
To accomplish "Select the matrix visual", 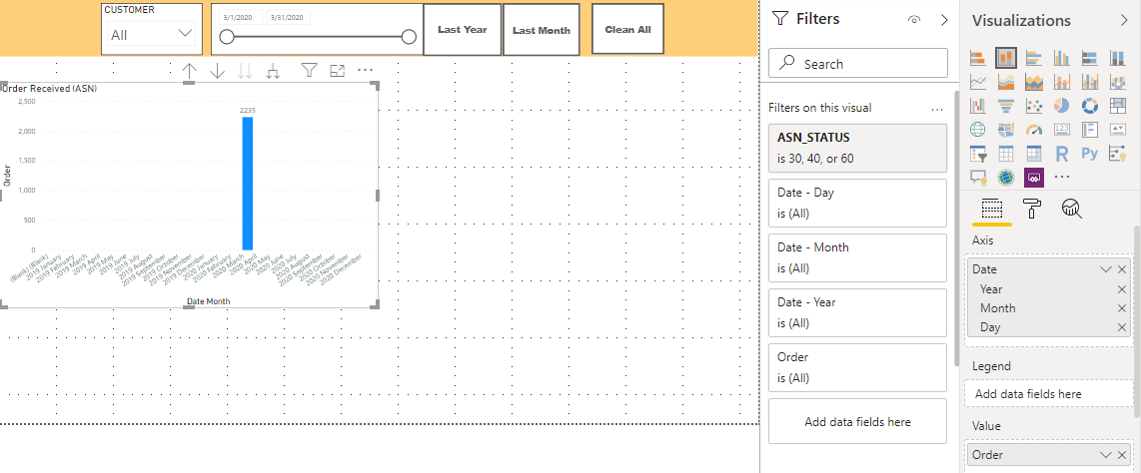I will tap(1034, 154).
